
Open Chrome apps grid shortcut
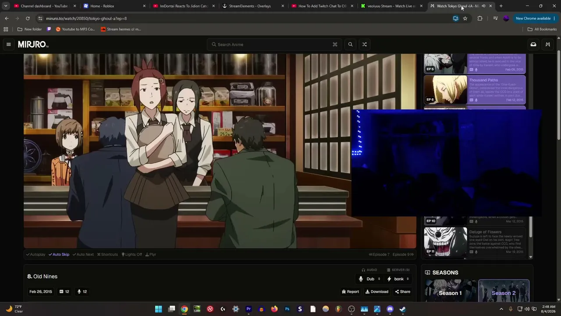tap(6, 29)
